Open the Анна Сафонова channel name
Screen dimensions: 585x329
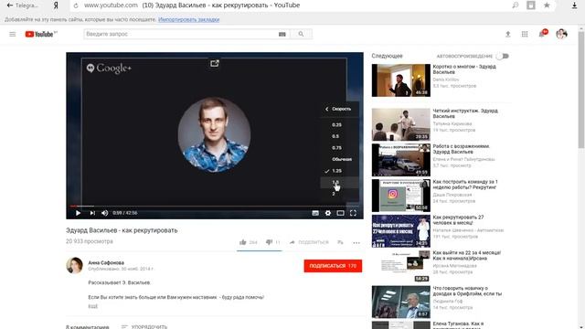(x=106, y=262)
